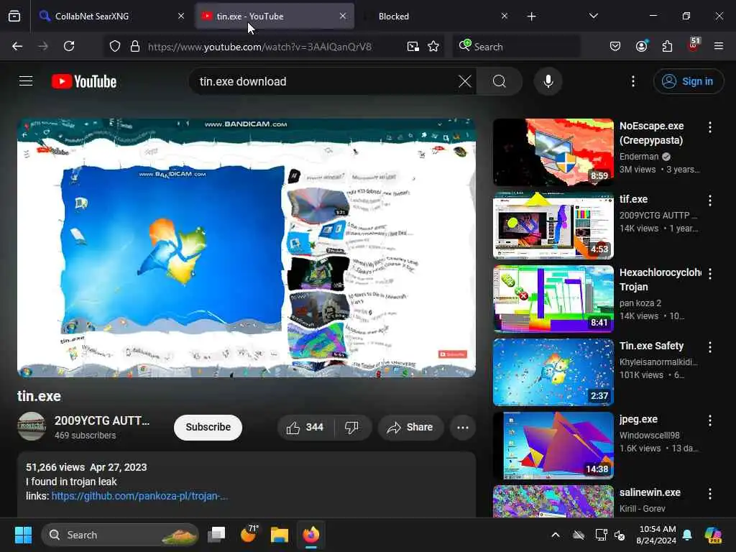Image resolution: width=736 pixels, height=552 pixels.
Task: Open salinewin.exe video title
Action: point(650,492)
